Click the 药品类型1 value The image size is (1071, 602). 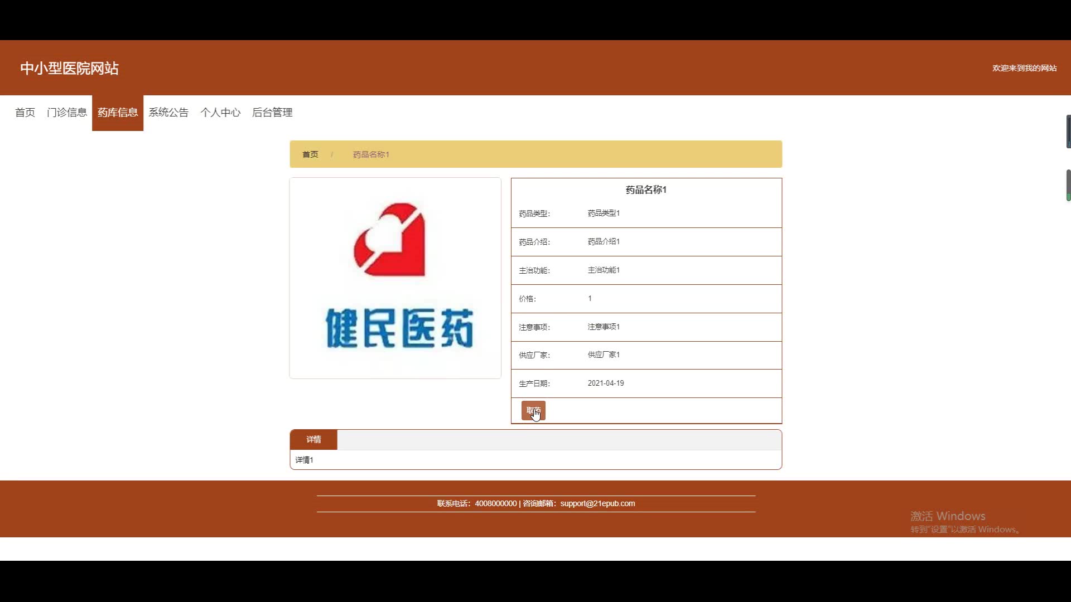[x=604, y=213]
